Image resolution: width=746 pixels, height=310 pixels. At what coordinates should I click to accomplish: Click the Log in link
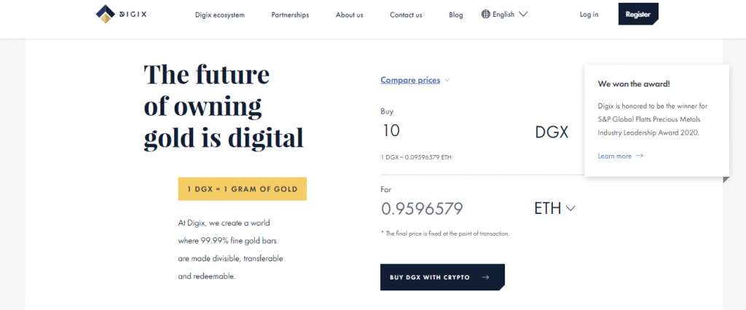(x=589, y=15)
